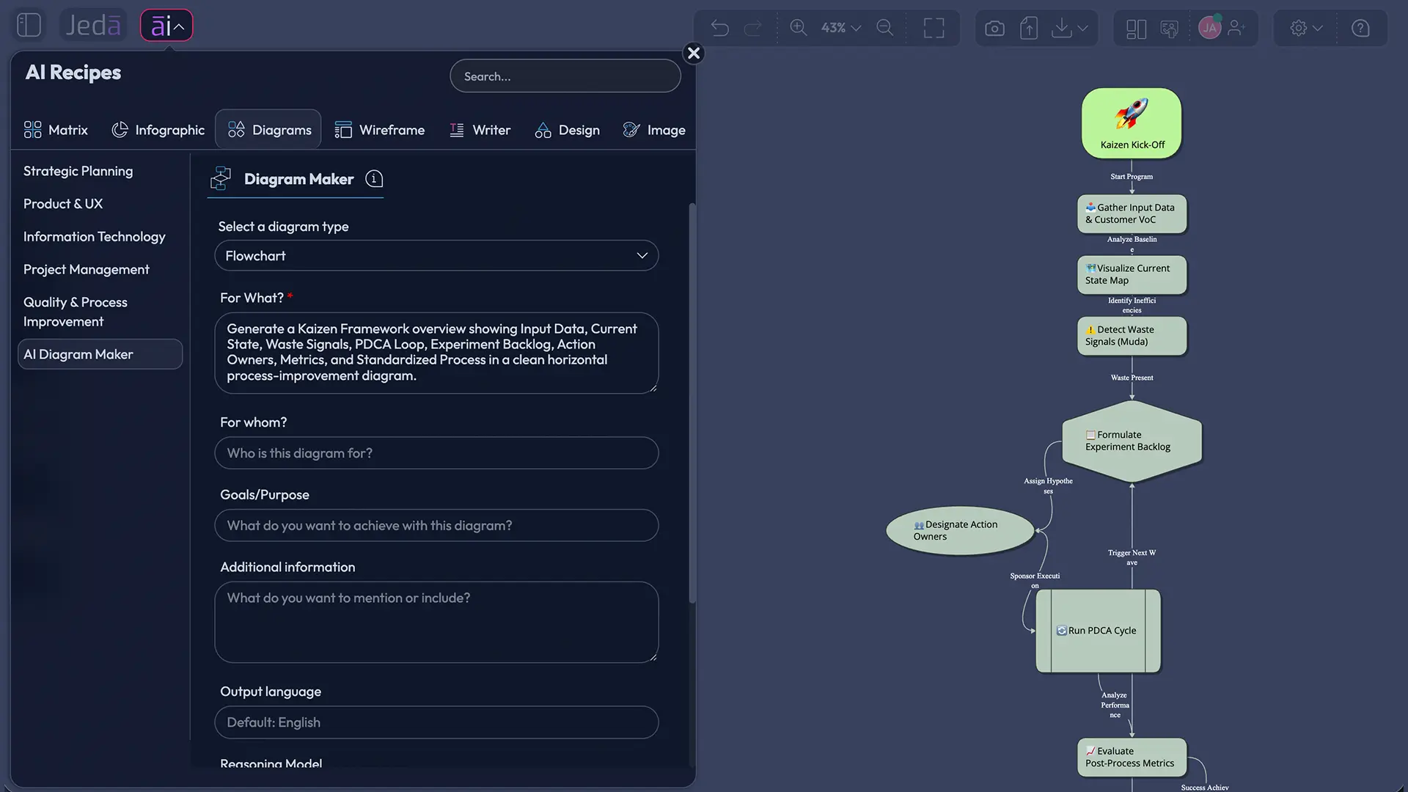Viewport: 1408px width, 792px height.
Task: Focus the Search recipes field
Action: coord(565,76)
